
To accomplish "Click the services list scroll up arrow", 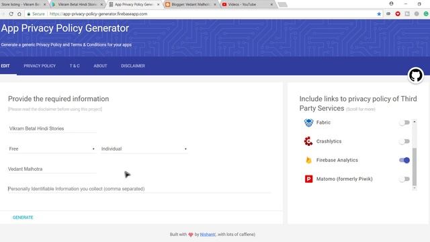I will [415, 122].
